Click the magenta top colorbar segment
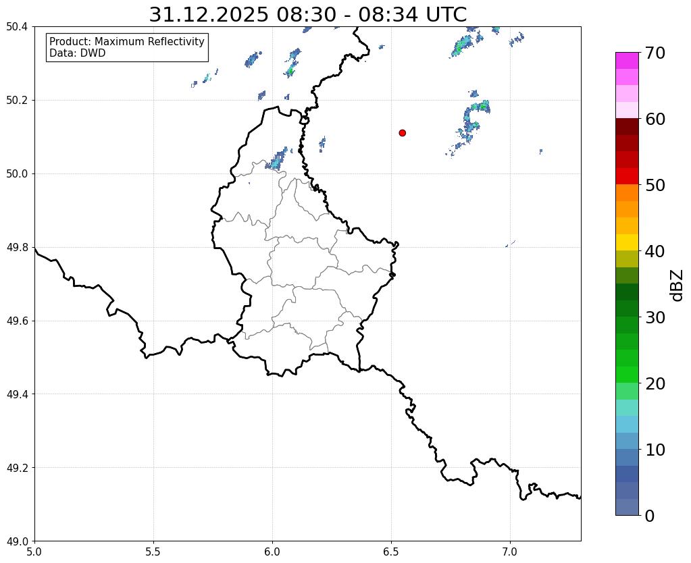This screenshot has width=691, height=563. coord(627,61)
